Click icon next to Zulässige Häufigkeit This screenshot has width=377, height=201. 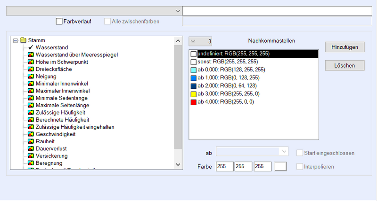[x=31, y=112]
